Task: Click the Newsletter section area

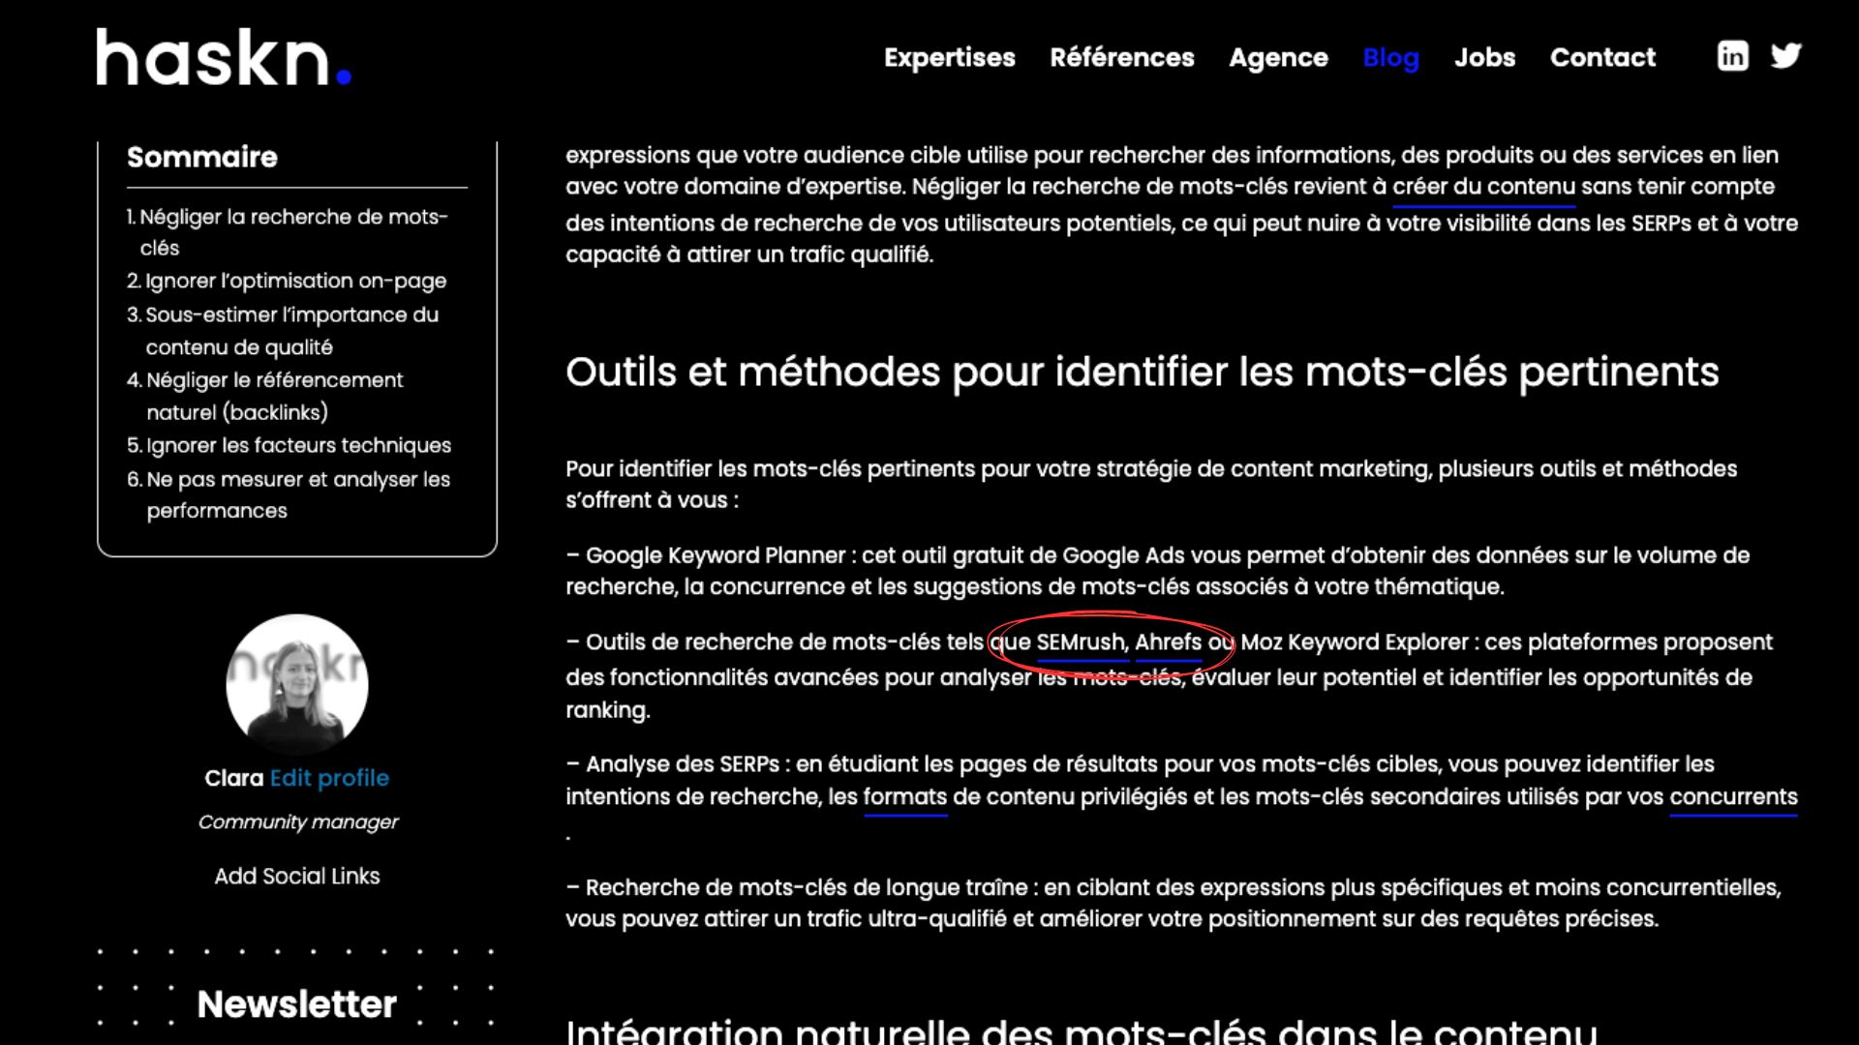Action: coord(297,1005)
